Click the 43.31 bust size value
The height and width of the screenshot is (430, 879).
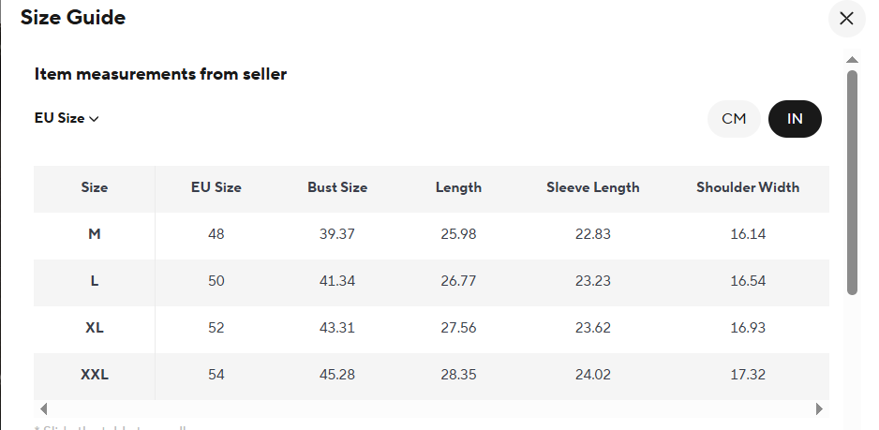[x=337, y=328]
